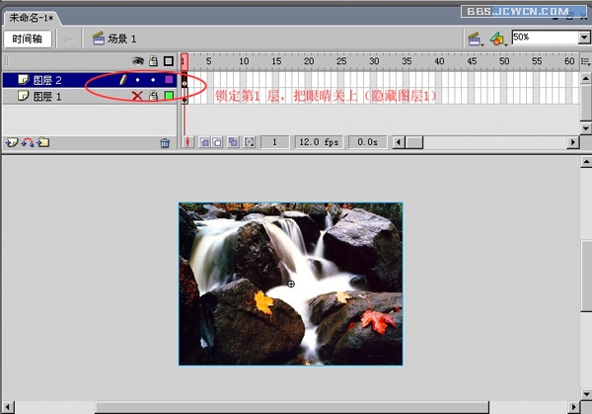Open Modify Onion Markers menu
Screen dimensions: 592x414
[x=250, y=142]
